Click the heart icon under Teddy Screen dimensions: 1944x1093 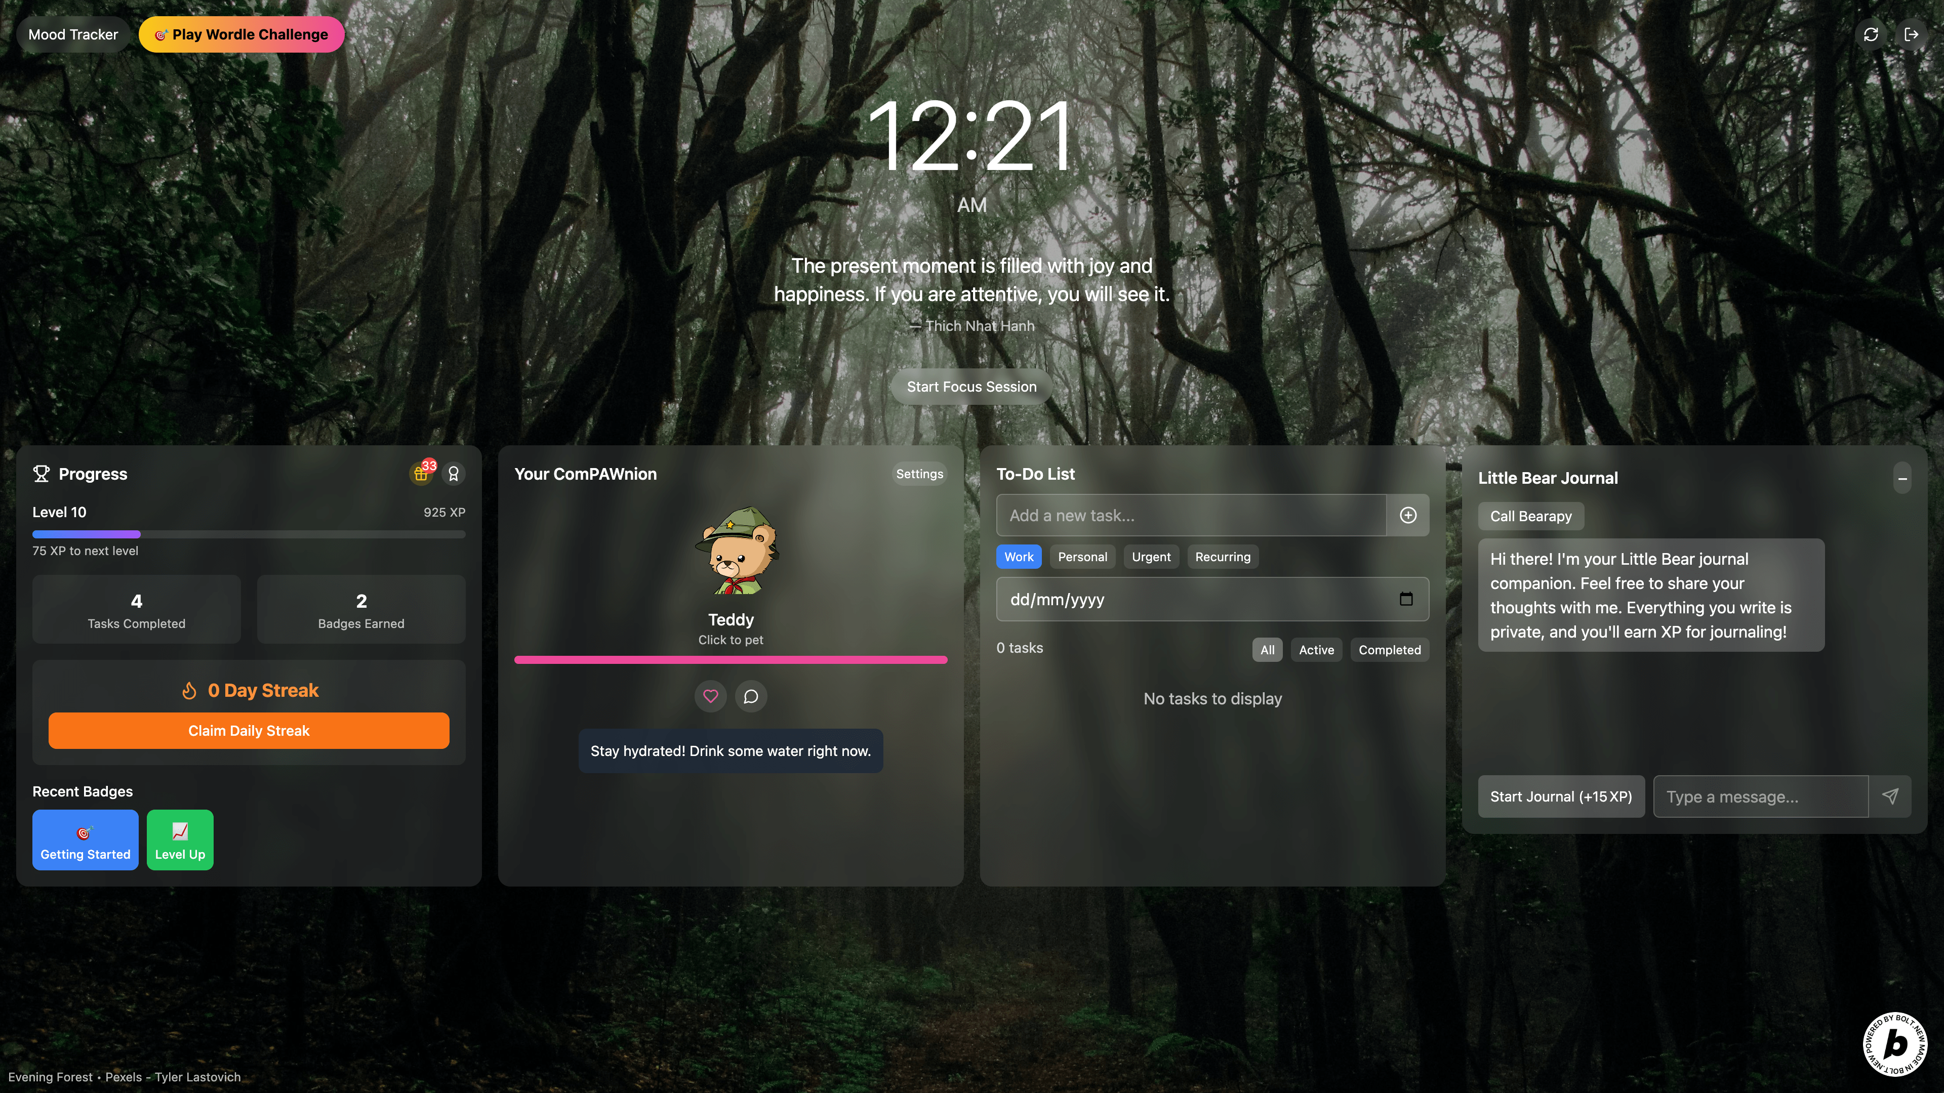[x=710, y=696]
